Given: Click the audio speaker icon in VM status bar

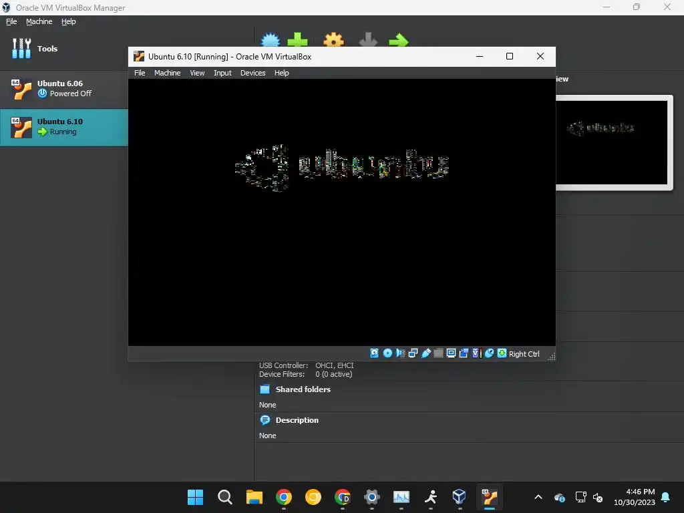Looking at the screenshot, I should tap(400, 353).
